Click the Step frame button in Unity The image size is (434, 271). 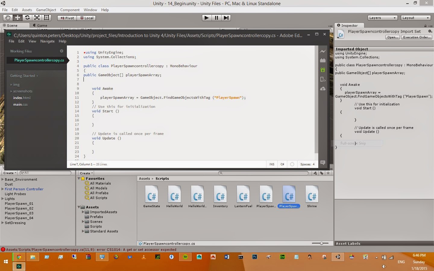(226, 18)
